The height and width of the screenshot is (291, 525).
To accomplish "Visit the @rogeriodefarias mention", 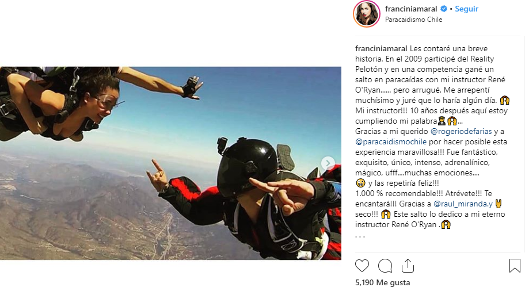I will [461, 131].
